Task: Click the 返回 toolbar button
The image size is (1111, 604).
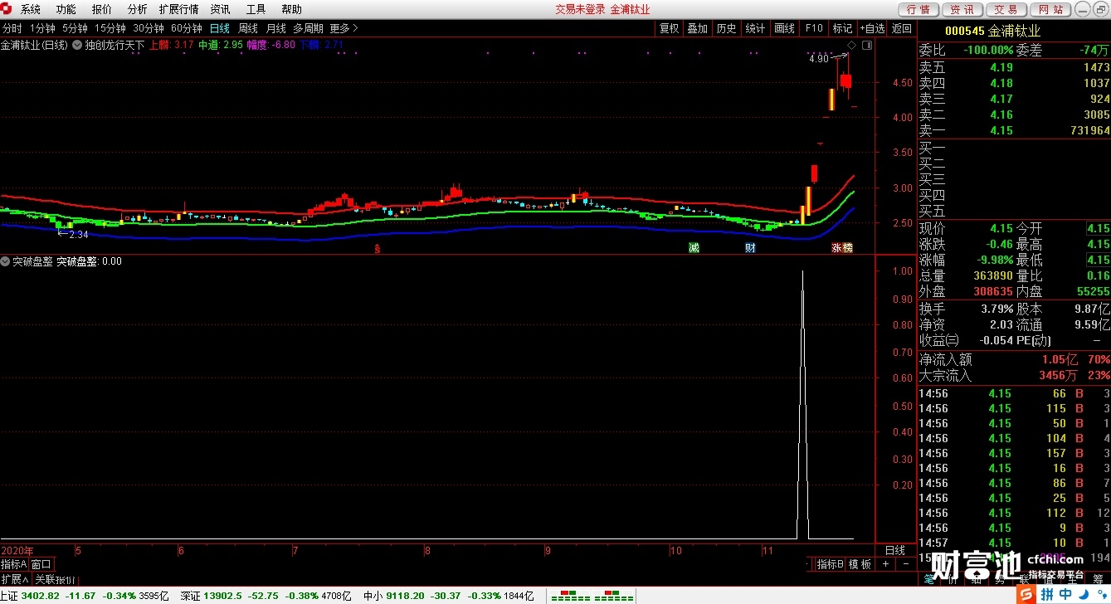Action: click(902, 28)
